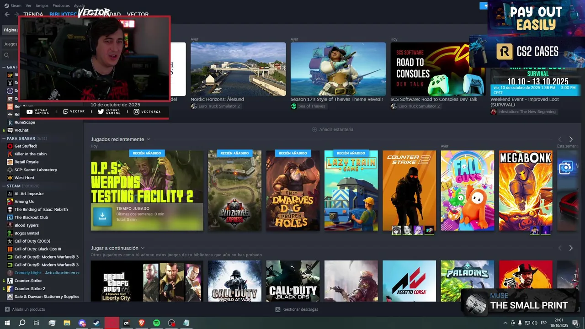Go back with the Steam back arrow
Screen dimensions: 585x329
click(x=7, y=14)
